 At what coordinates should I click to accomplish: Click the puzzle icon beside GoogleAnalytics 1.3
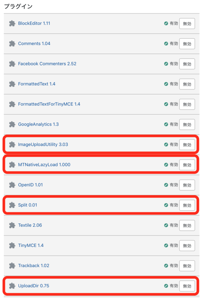coord(12,124)
